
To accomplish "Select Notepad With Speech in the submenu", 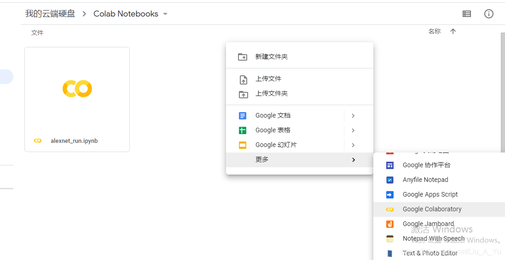I will click(x=439, y=239).
